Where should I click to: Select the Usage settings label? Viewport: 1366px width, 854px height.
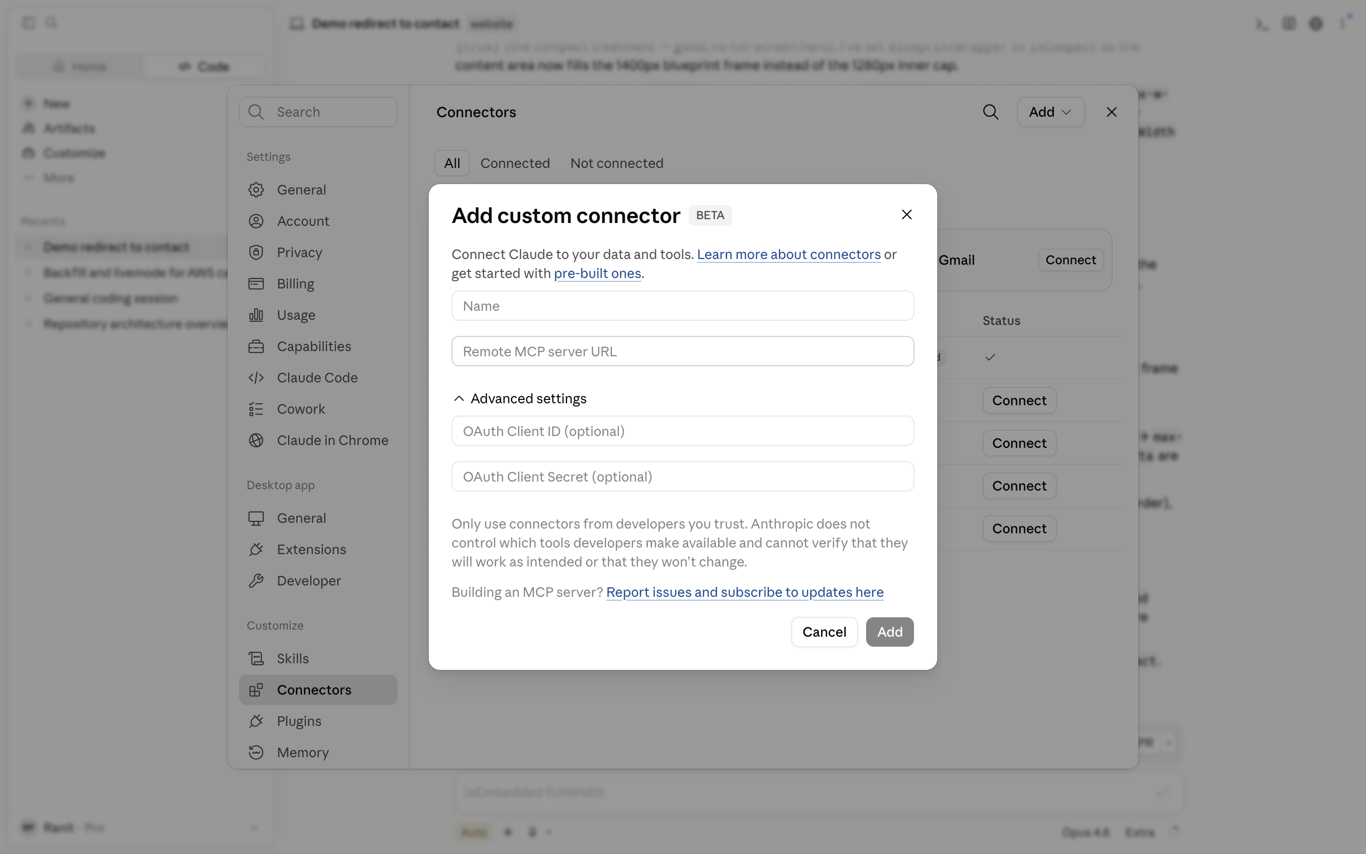(x=296, y=315)
